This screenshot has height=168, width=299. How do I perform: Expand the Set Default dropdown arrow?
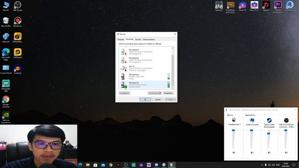click(x=160, y=93)
